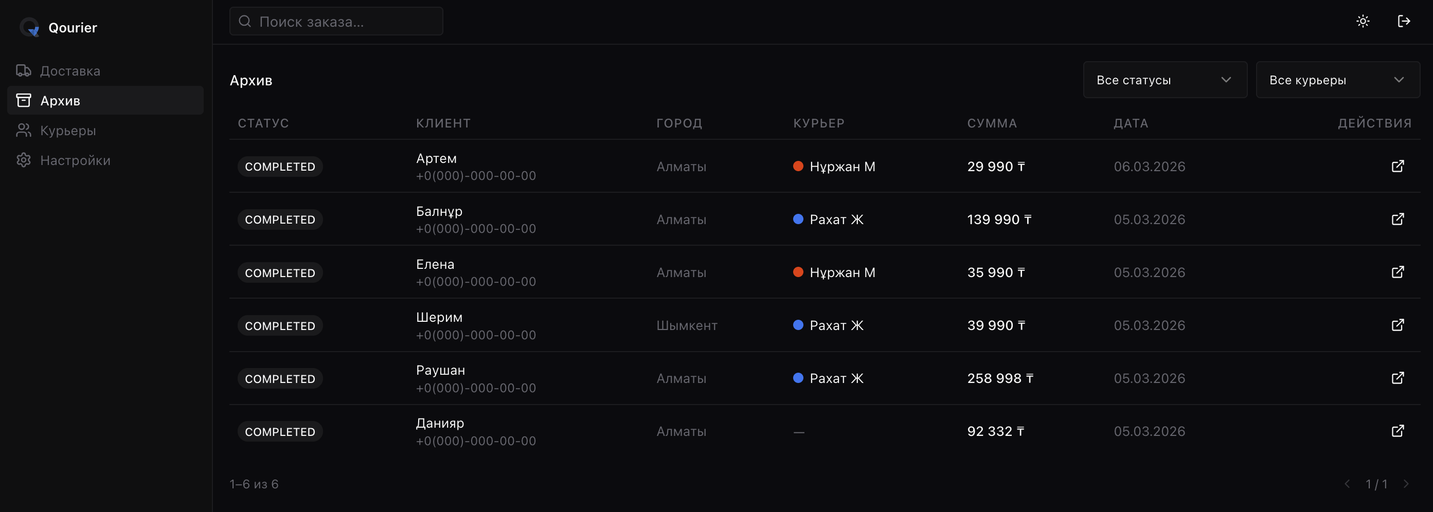Screen dimensions: 1433x512
Task: Open order details for client Раушан
Action: 1398,378
